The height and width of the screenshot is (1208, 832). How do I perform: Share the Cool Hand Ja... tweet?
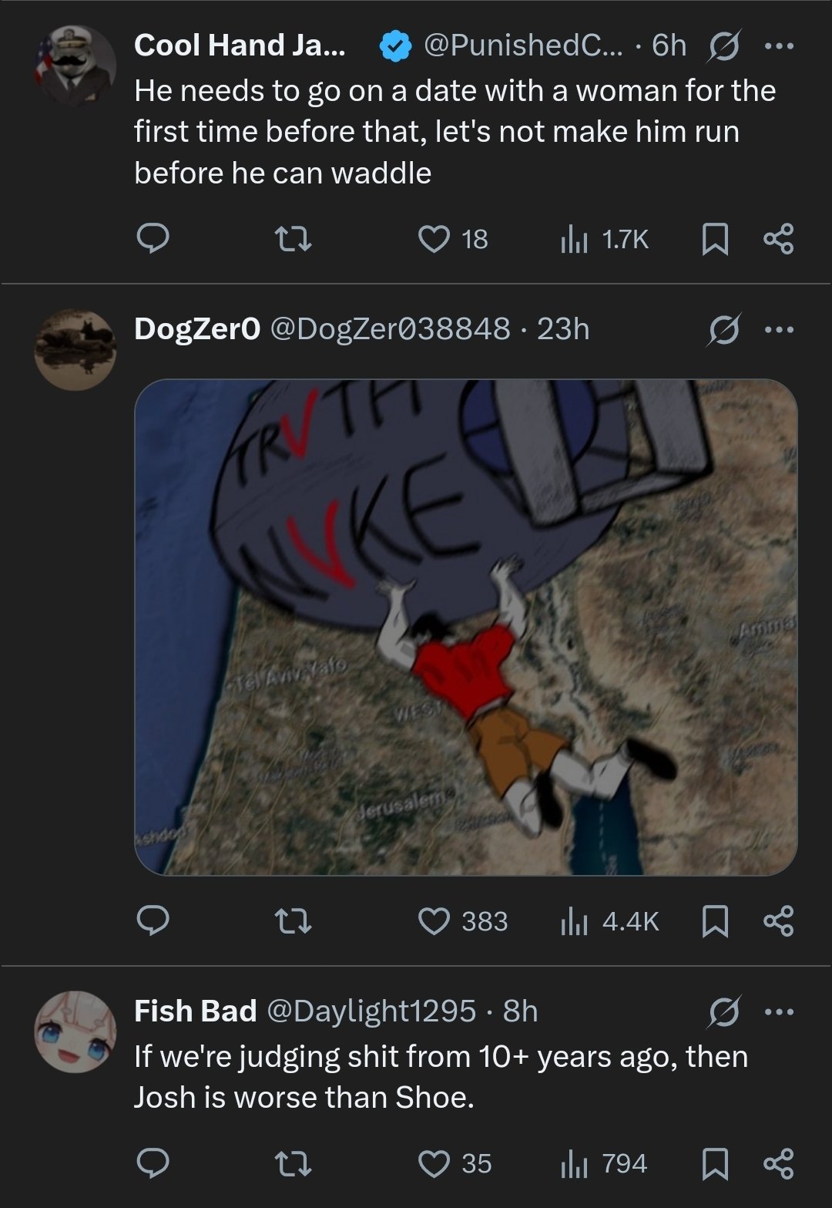tap(778, 239)
